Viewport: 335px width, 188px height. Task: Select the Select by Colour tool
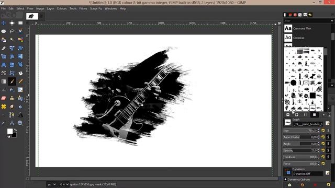pos(20,40)
